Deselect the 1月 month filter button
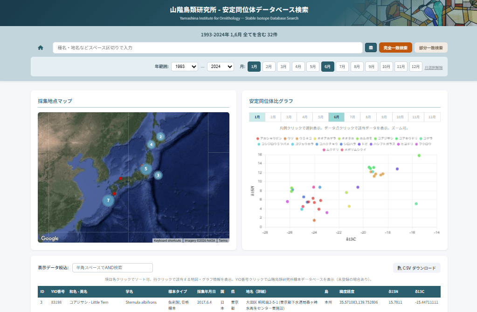Screen dimensions: 477x312 click(x=254, y=67)
